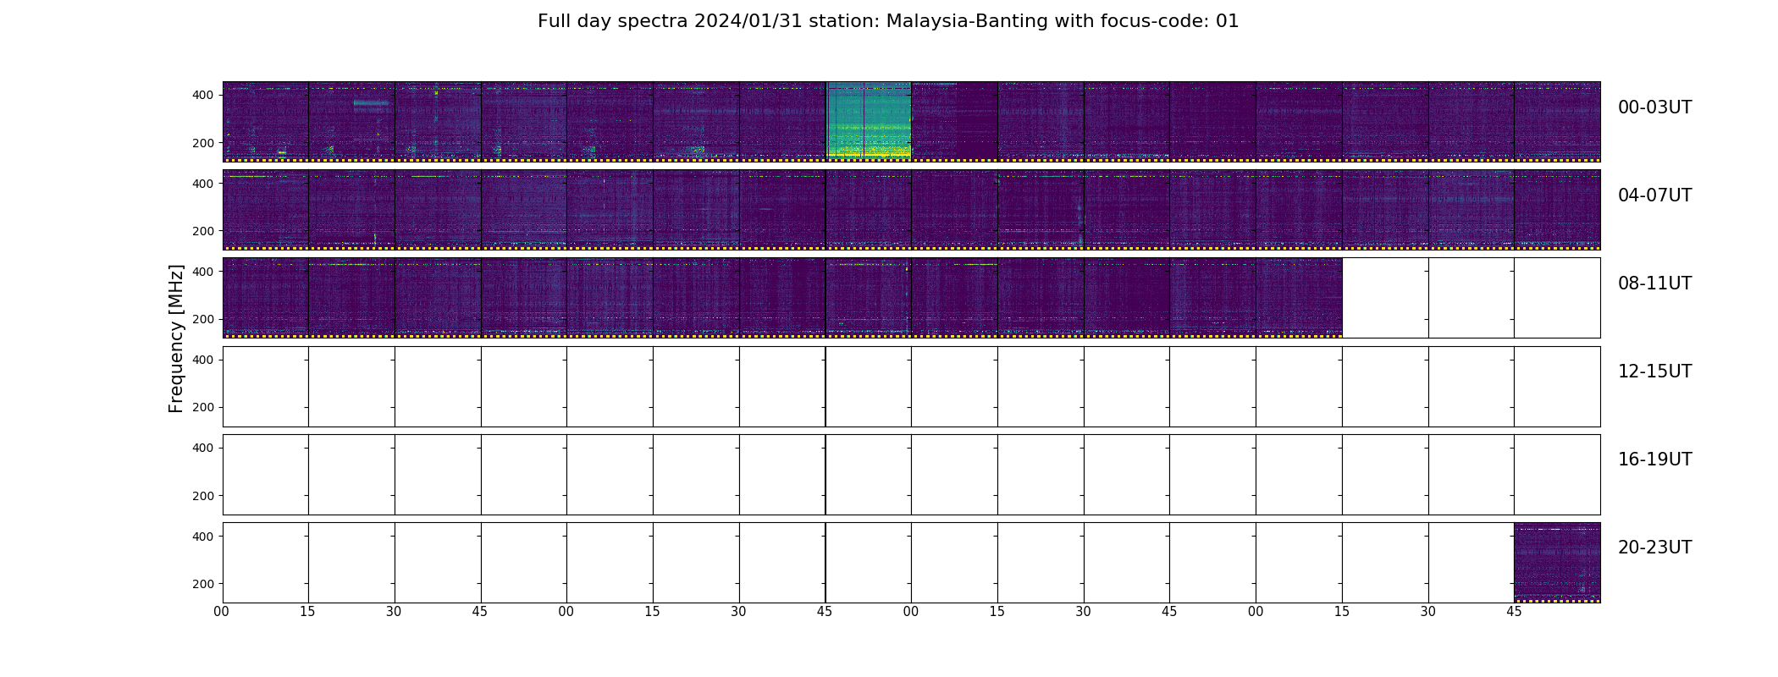
Task: Click the short bright streak near 360 MHz in 00-03UT row
Action: pos(371,103)
